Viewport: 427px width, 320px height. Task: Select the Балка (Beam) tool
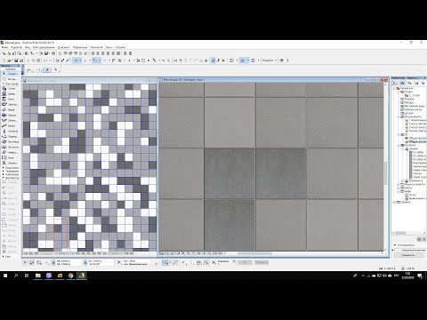[x=10, y=125]
